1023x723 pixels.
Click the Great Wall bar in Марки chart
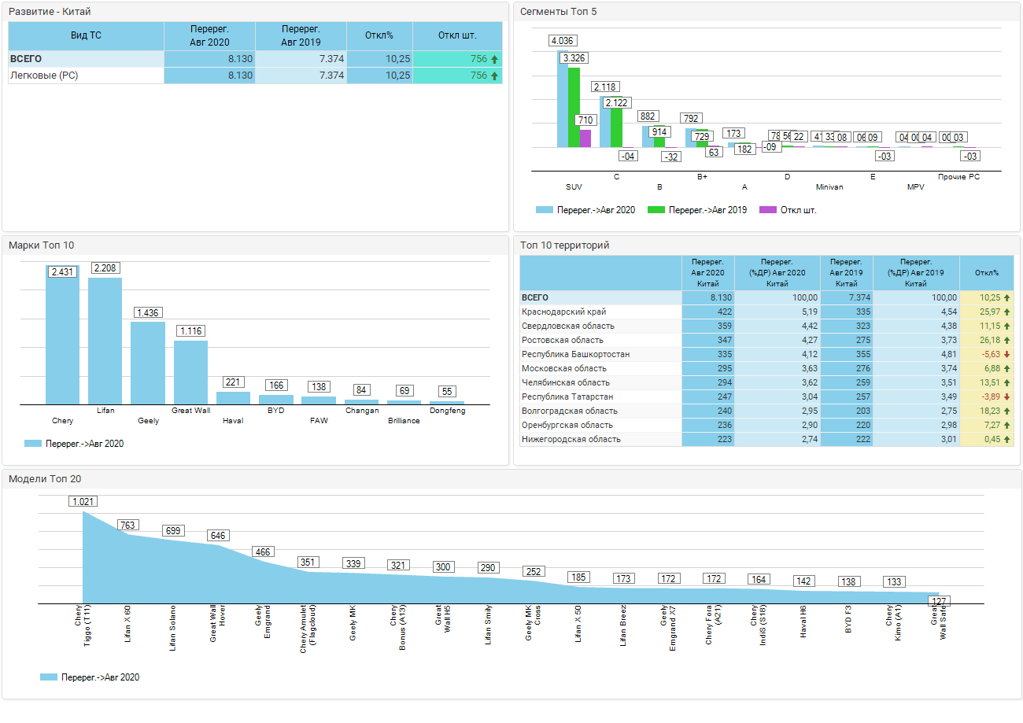[x=190, y=373]
